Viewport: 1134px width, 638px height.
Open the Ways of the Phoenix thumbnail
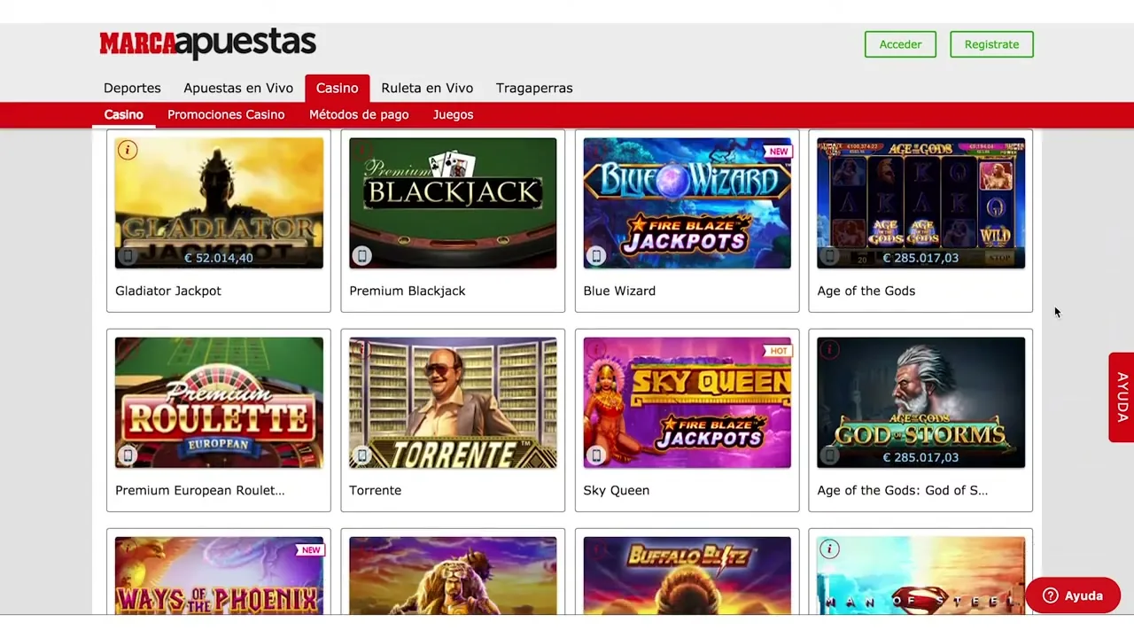coord(219,575)
